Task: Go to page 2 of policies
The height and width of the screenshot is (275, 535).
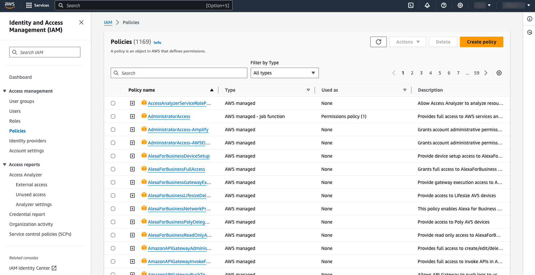Action: (x=412, y=73)
